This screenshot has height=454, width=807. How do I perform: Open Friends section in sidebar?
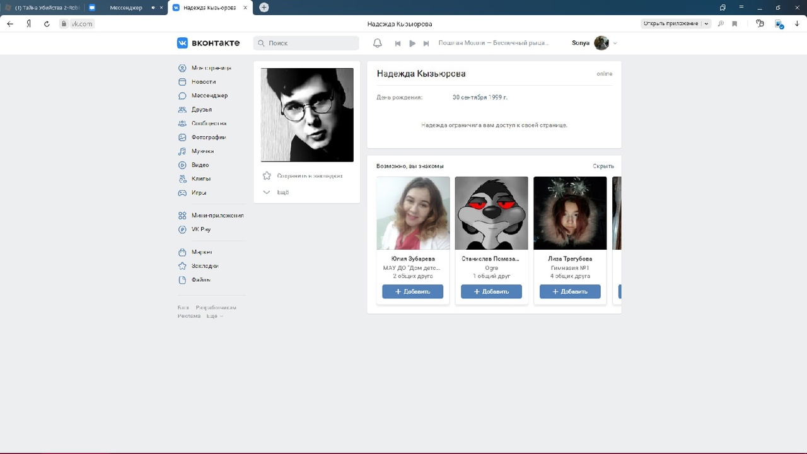201,110
